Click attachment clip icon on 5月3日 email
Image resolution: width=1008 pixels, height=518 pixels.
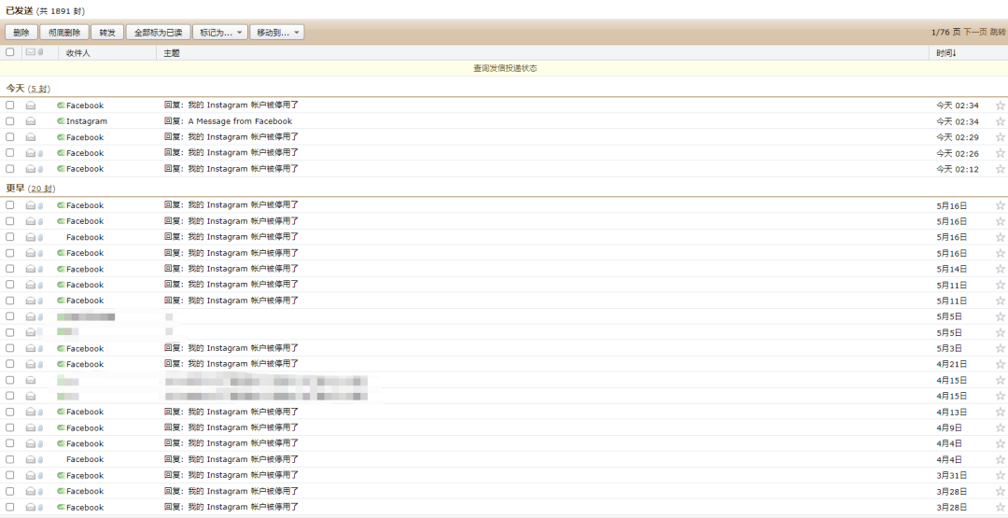click(x=40, y=348)
